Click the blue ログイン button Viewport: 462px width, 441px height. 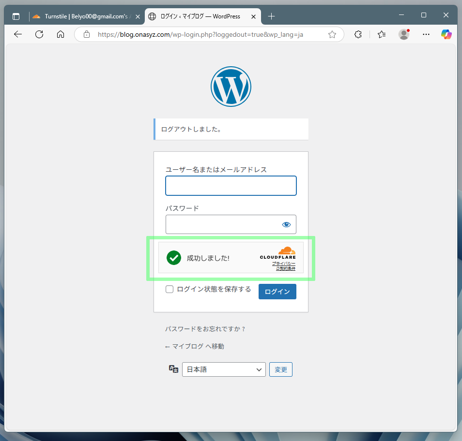277,292
